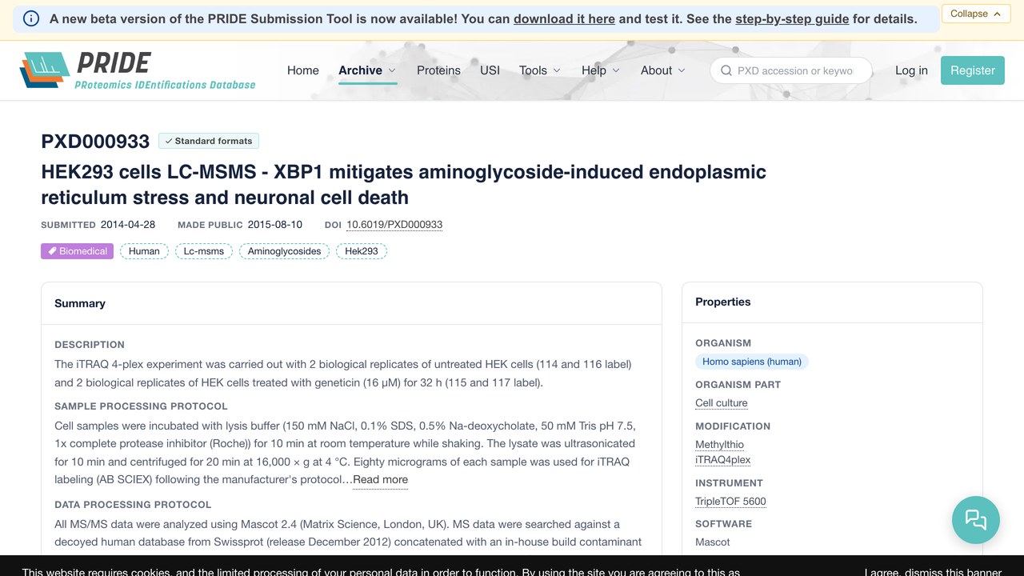The height and width of the screenshot is (576, 1024).
Task: Open the Proteins menu item
Action: [438, 70]
